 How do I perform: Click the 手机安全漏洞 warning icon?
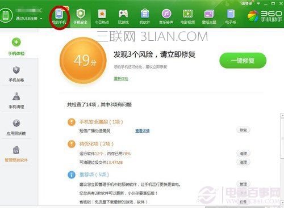pos(72,122)
